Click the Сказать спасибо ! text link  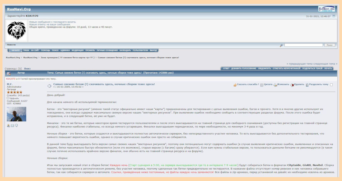[x=248, y=84]
